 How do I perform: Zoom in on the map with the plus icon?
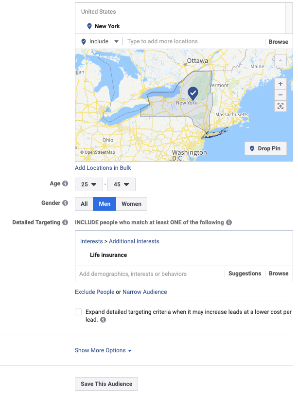[x=280, y=84]
